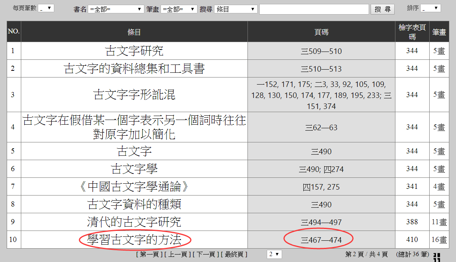This screenshot has height=262, width=456.
Task: Open the 排序 sort order dropdown
Action: tap(430, 8)
